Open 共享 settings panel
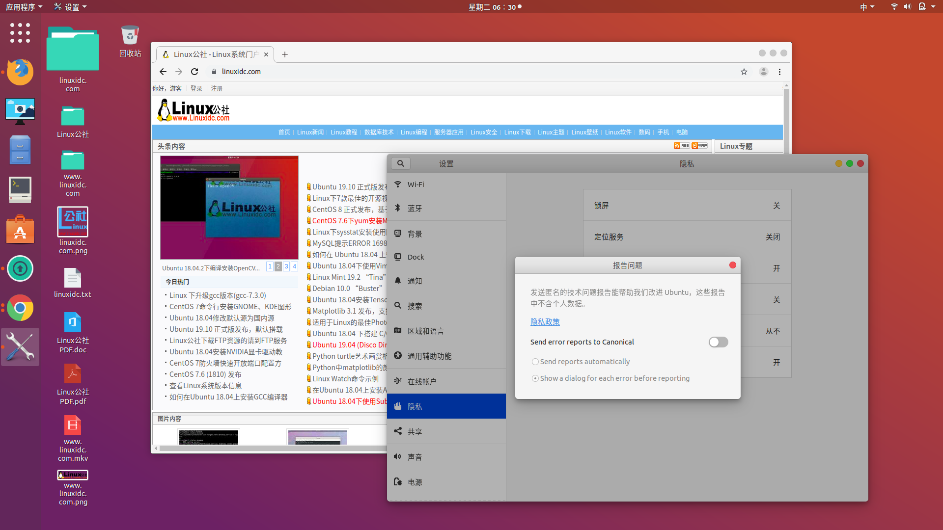This screenshot has width=943, height=530. pos(446,431)
